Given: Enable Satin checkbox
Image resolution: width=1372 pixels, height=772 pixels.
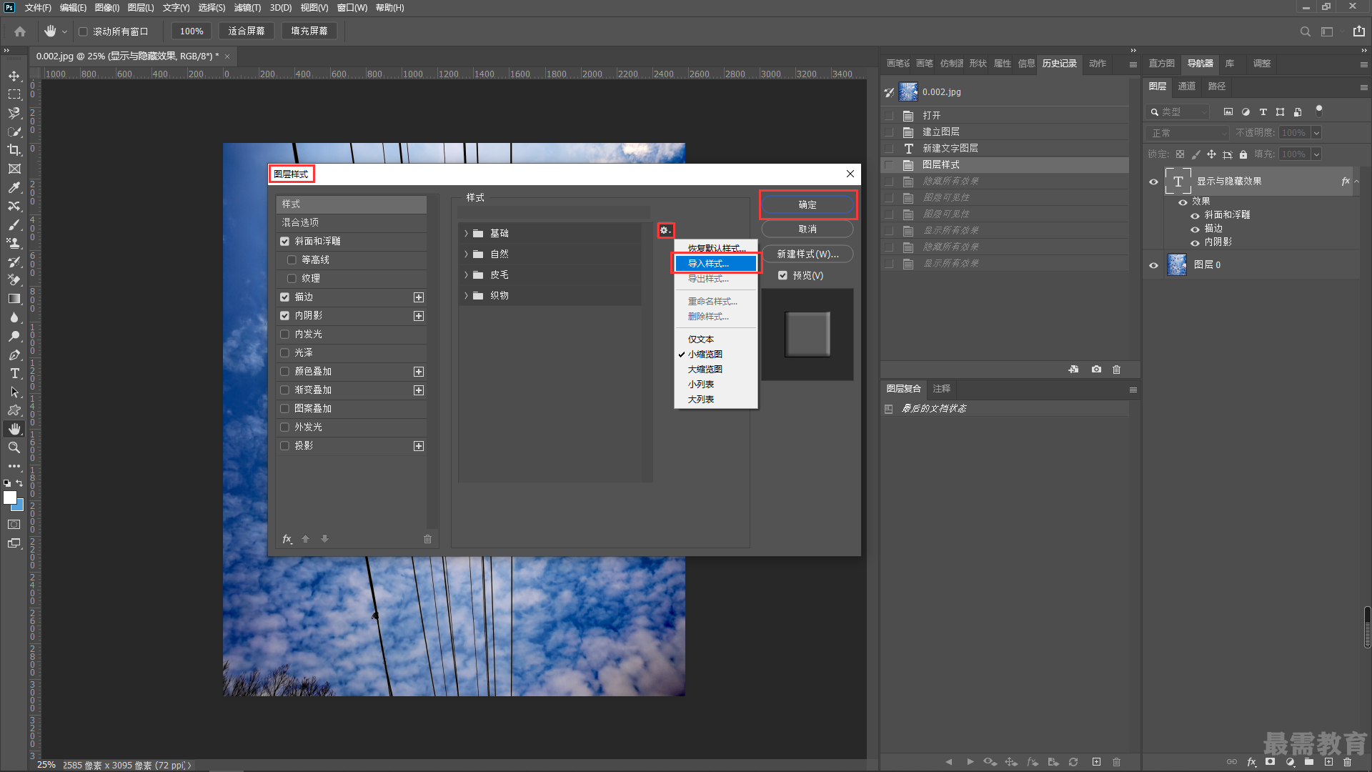Looking at the screenshot, I should pos(284,353).
